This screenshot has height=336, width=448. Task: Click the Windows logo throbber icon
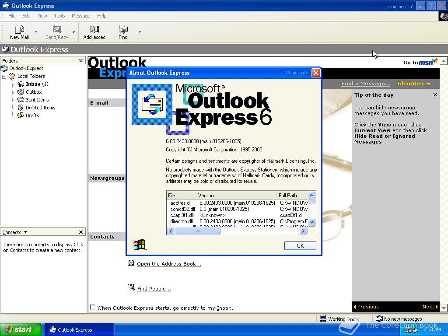[444, 16]
